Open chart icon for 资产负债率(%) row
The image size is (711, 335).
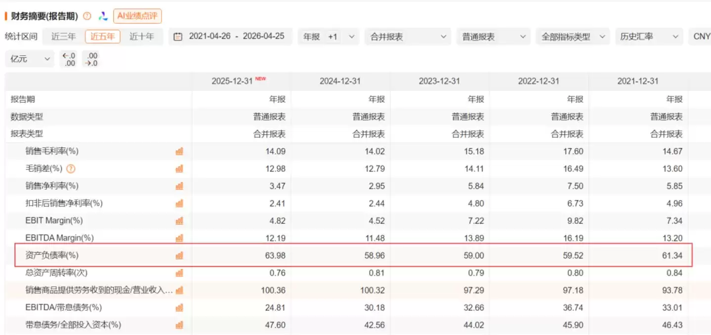179,255
